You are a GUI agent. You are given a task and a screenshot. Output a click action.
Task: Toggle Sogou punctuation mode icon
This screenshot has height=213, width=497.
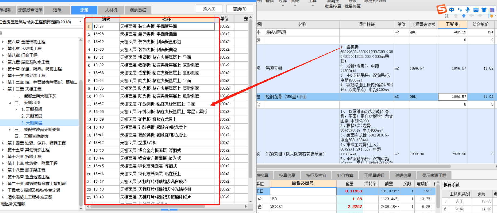tap(459, 10)
